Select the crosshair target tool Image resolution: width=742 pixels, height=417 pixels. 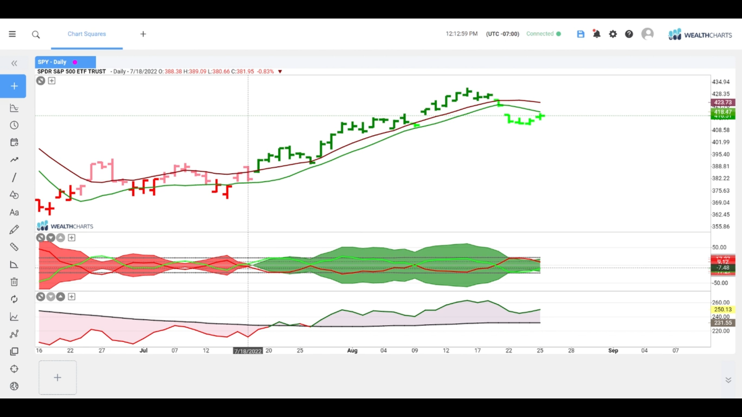tap(14, 369)
